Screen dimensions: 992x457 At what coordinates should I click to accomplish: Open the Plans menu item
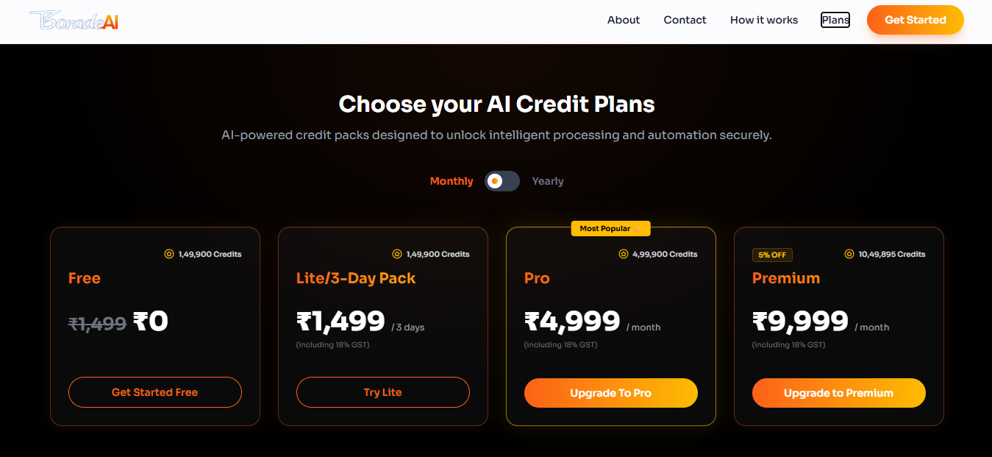point(835,20)
